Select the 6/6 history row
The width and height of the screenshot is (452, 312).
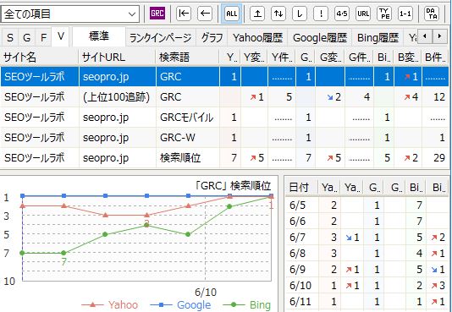coord(367,222)
